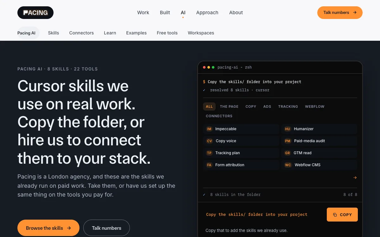The width and height of the screenshot is (380, 237).
Task: Open the Form attribution skill
Action: pos(241,165)
